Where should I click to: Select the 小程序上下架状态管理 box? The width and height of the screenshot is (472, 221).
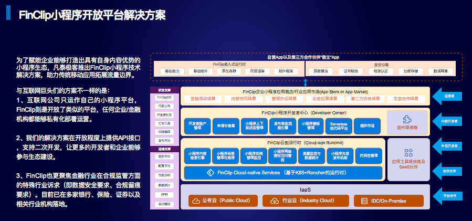click(x=254, y=126)
